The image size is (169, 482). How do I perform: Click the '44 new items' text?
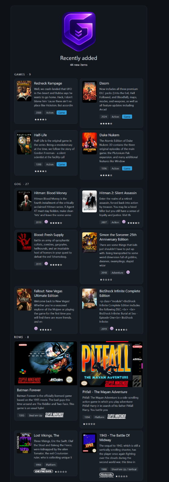tap(79, 65)
